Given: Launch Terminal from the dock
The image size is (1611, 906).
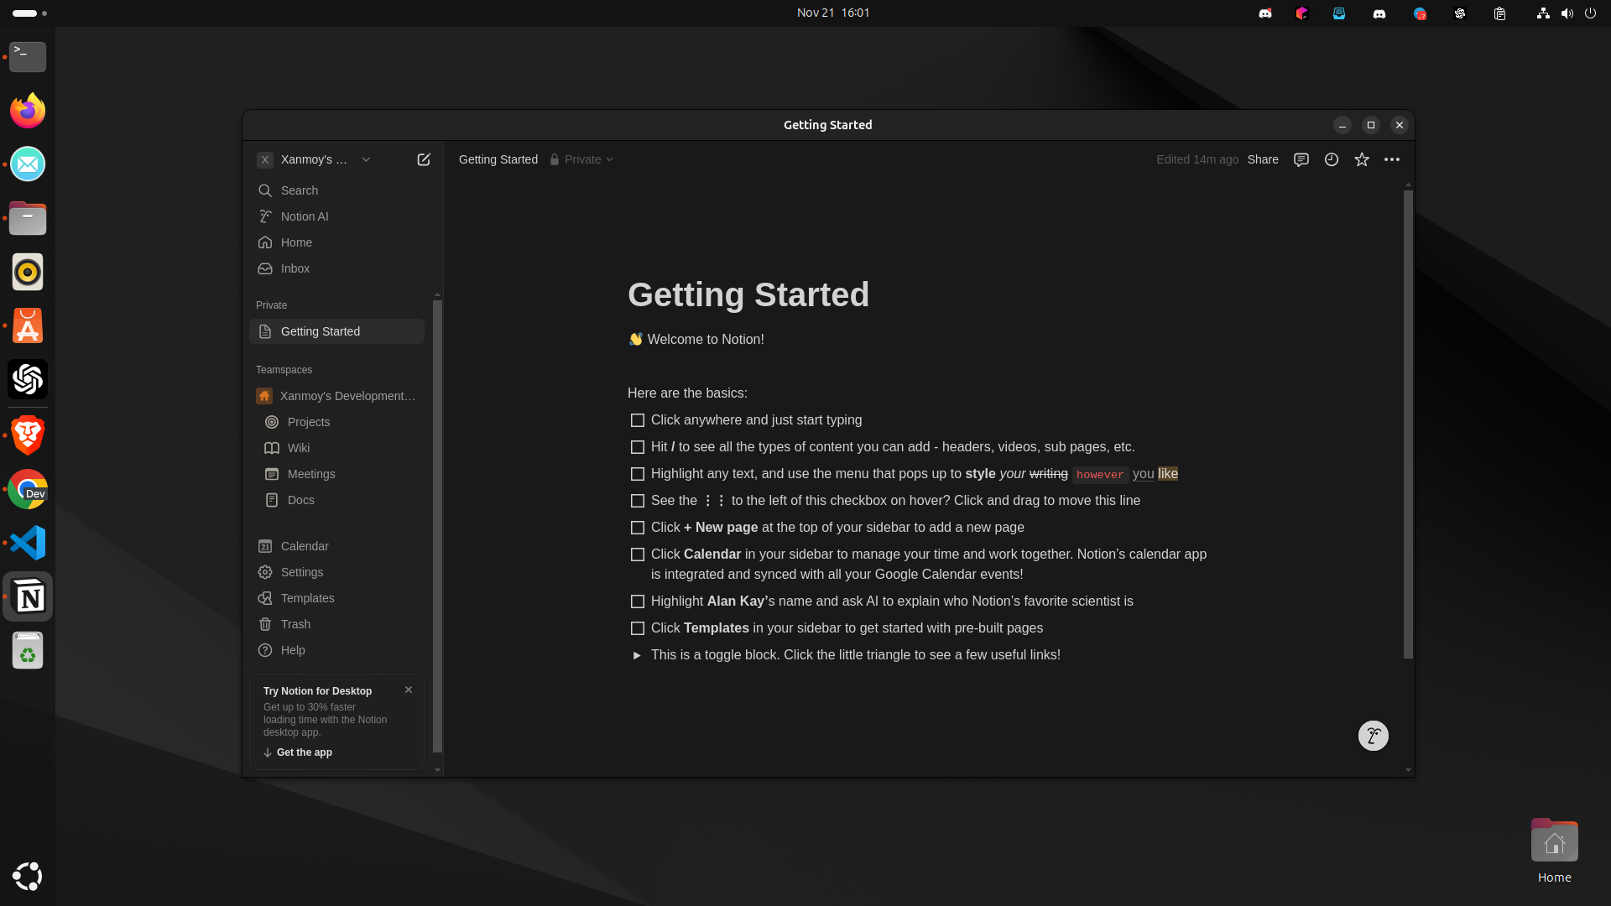Looking at the screenshot, I should pyautogui.click(x=28, y=57).
